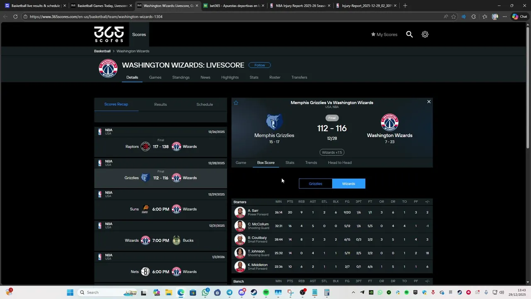Open Spotify from the taskbar

click(266, 293)
